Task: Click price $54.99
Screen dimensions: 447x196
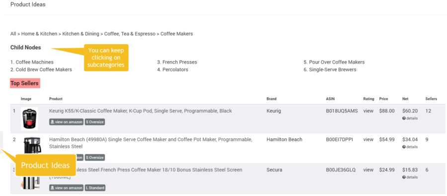Action: (x=387, y=139)
